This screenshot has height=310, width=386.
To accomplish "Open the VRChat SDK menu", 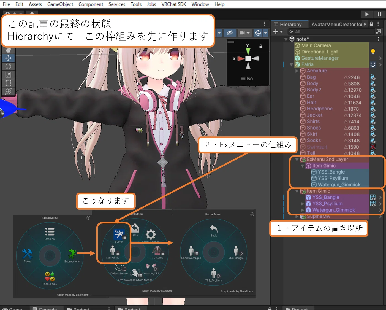I will point(174,4).
